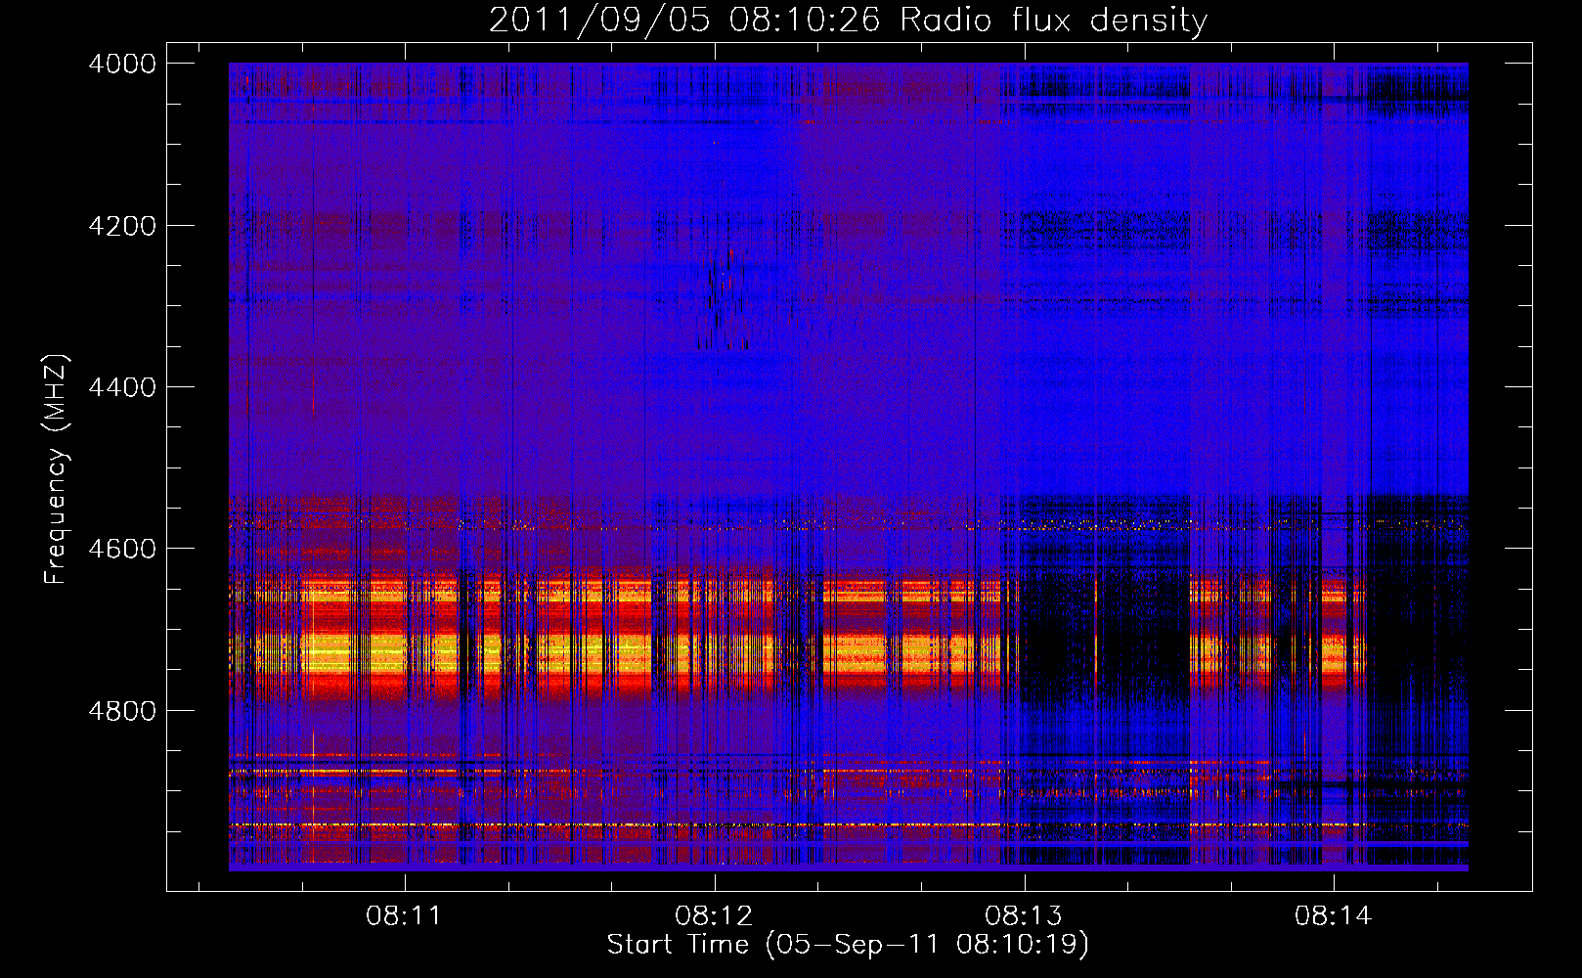Click the '08:14' time axis label
The height and width of the screenshot is (978, 1582).
coord(1334,916)
